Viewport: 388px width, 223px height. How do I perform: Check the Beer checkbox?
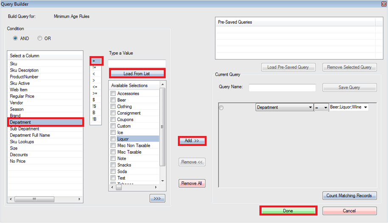pos(113,100)
